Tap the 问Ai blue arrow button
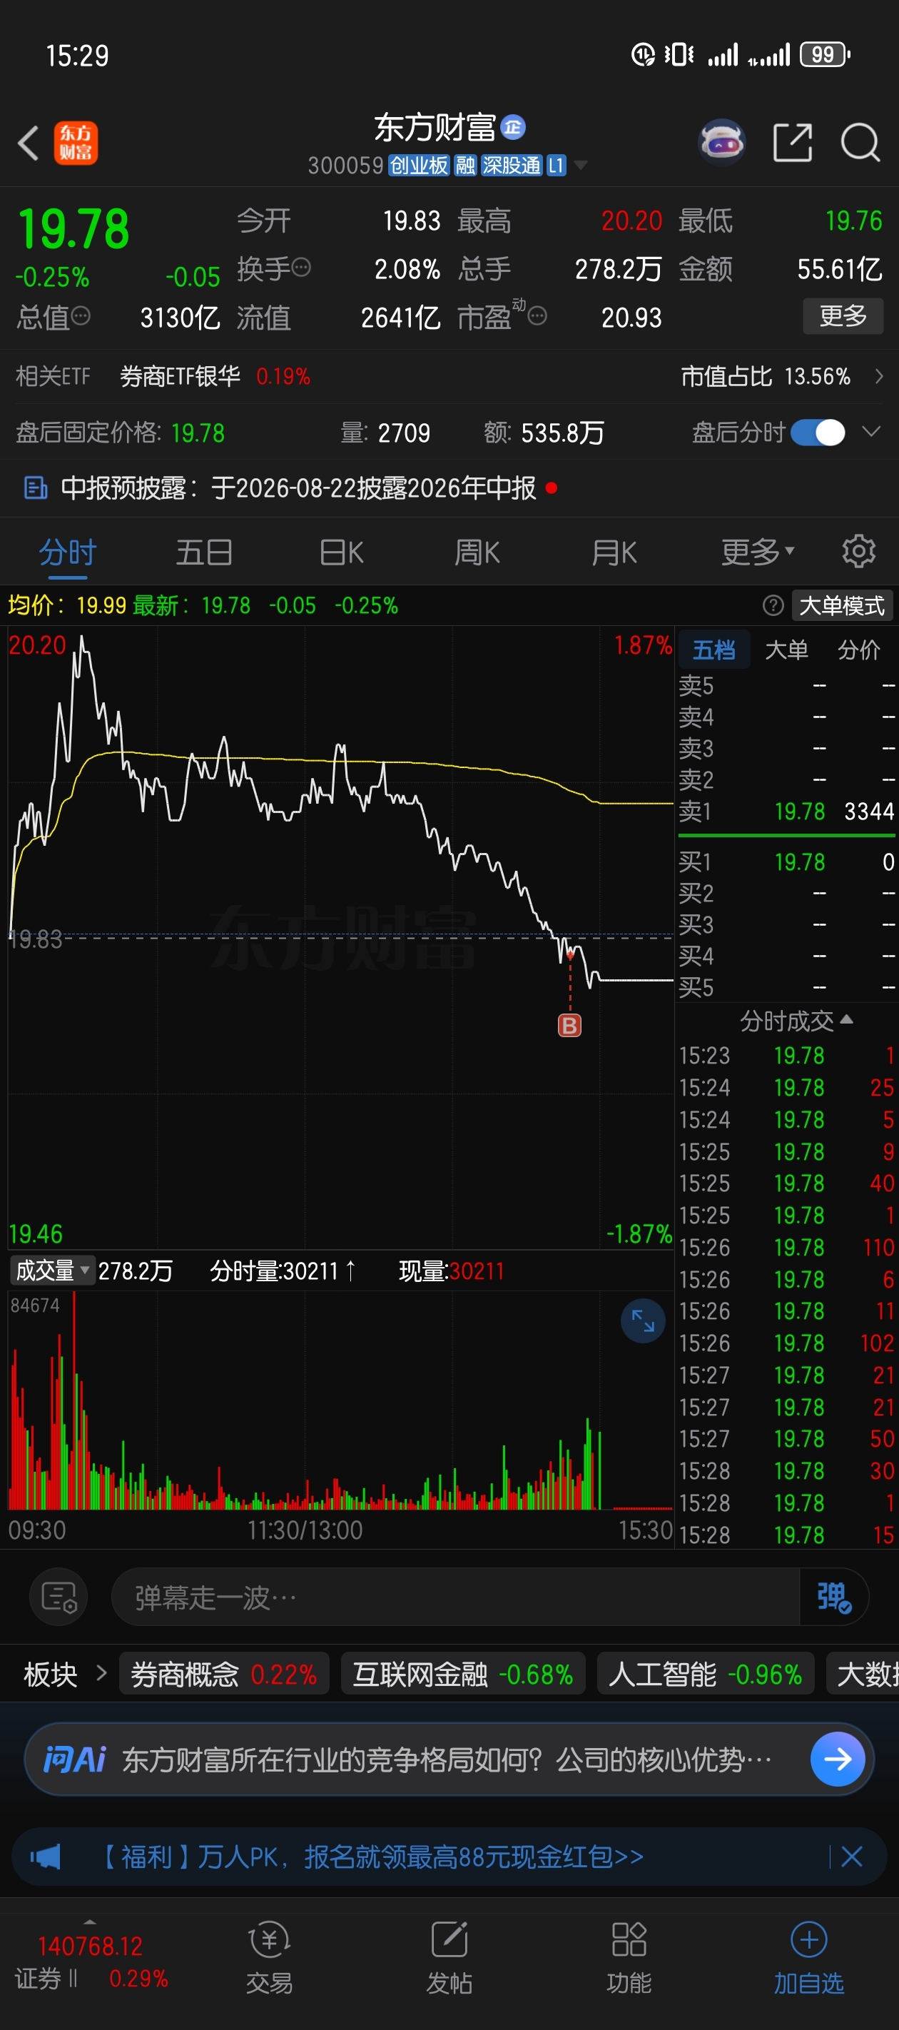The width and height of the screenshot is (899, 2030). (837, 1758)
